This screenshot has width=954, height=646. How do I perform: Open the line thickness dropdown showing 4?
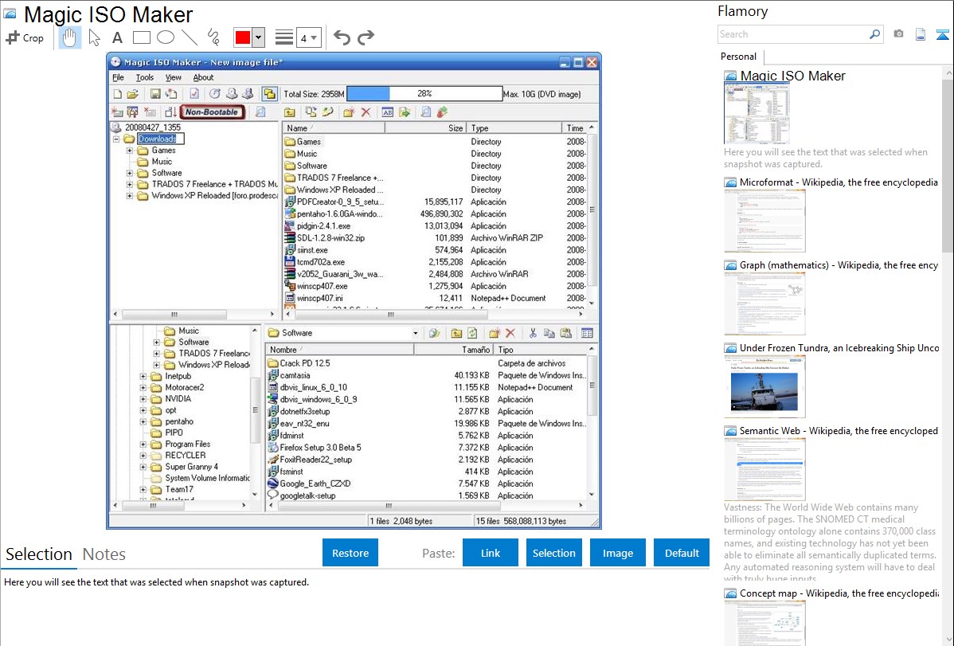pos(309,37)
